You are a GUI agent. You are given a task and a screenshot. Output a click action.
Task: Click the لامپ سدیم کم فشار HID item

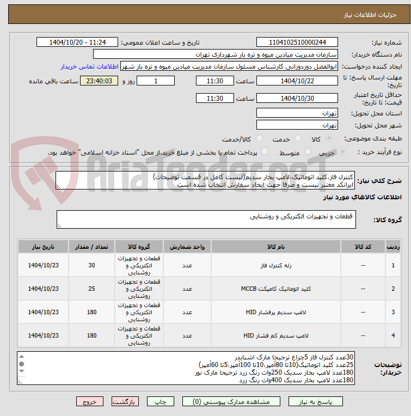click(276, 335)
